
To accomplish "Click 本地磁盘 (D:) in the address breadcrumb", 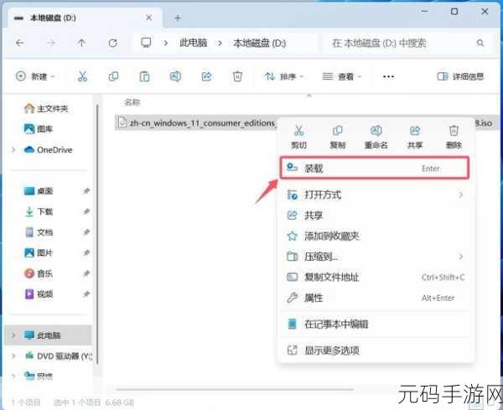I will pyautogui.click(x=260, y=43).
